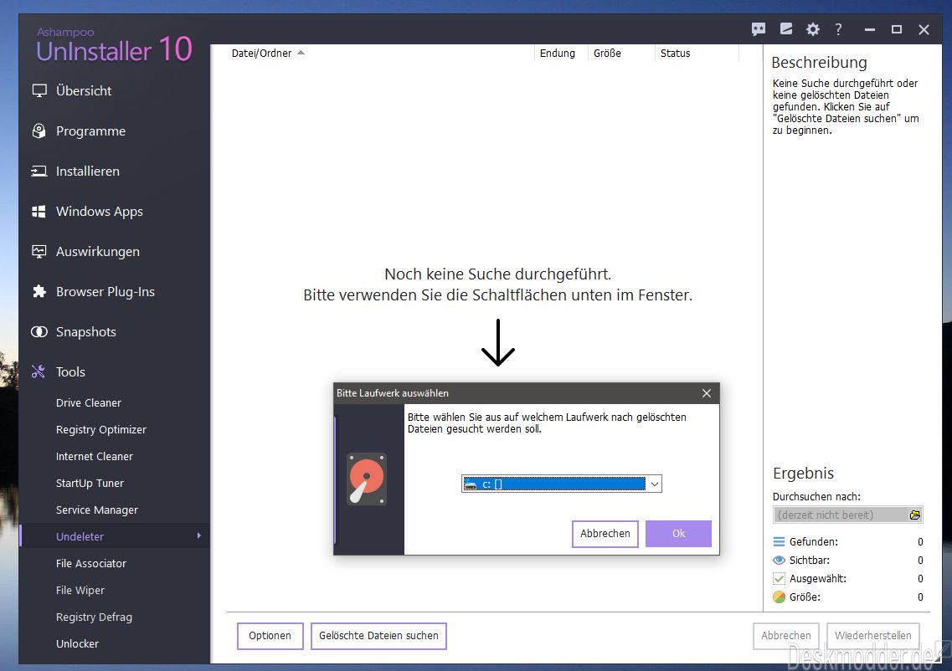This screenshot has height=671, width=952.
Task: Click Gelöschte Dateien suchen button
Action: point(378,636)
